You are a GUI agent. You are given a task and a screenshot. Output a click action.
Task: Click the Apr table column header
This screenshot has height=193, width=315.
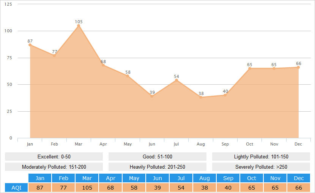(x=110, y=178)
